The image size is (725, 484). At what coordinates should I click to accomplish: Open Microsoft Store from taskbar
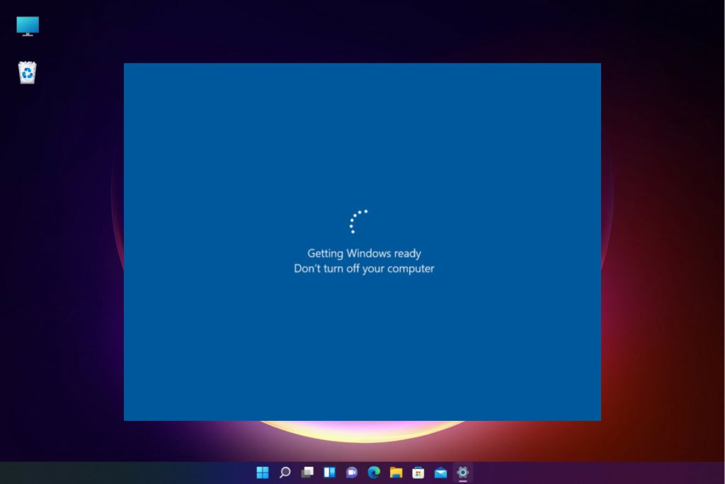click(x=418, y=472)
